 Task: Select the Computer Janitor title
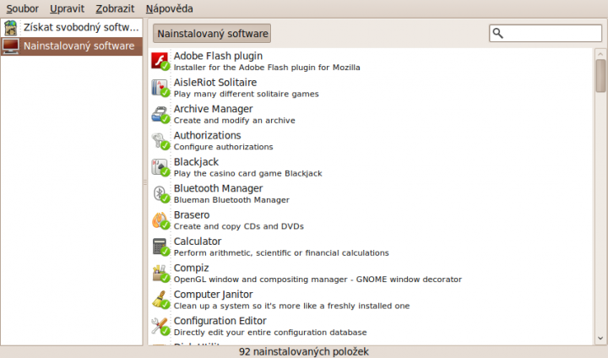tap(214, 295)
